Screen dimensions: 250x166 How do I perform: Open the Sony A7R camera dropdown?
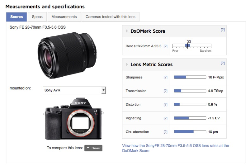coord(74,90)
